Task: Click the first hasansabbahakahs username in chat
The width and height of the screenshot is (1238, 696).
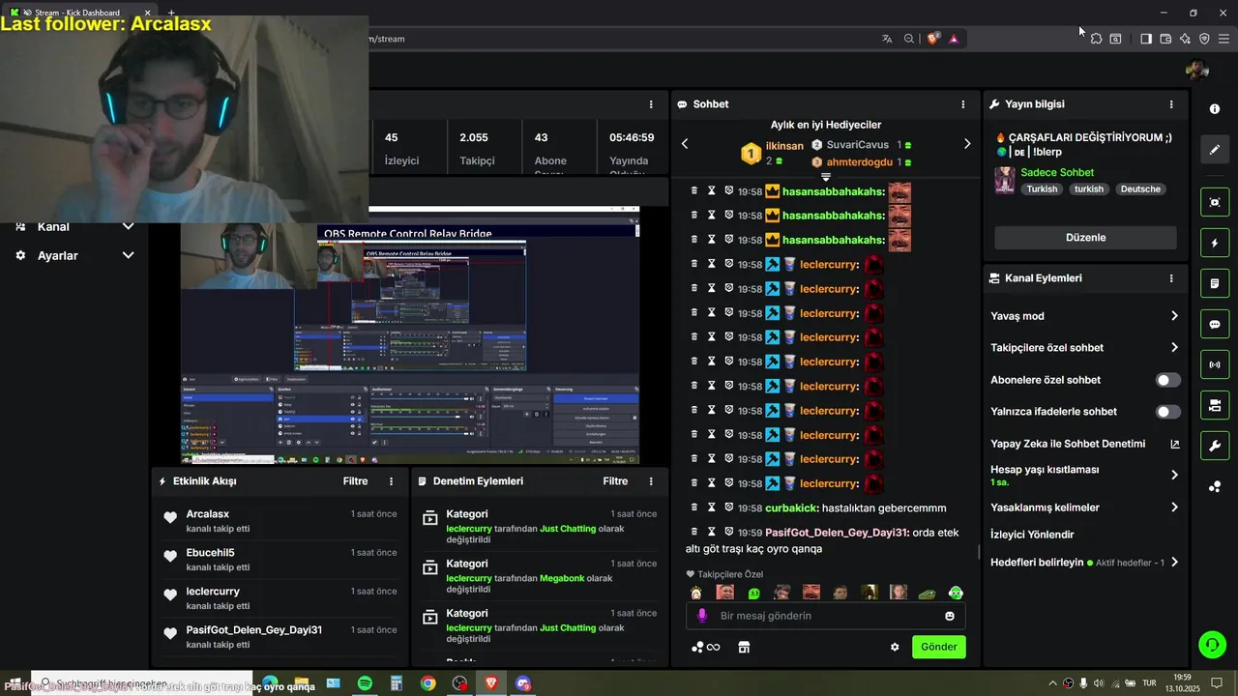Action: tap(833, 191)
